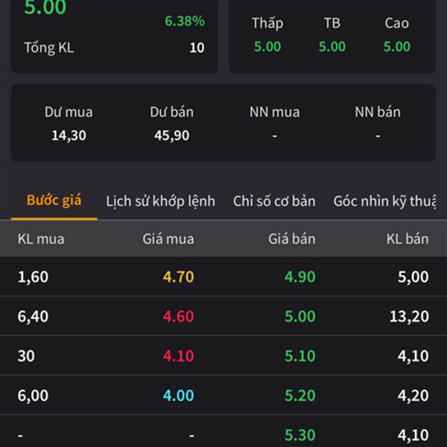This screenshot has height=447, width=447.
Task: Tap the 6.38% change percentage
Action: [x=185, y=21]
